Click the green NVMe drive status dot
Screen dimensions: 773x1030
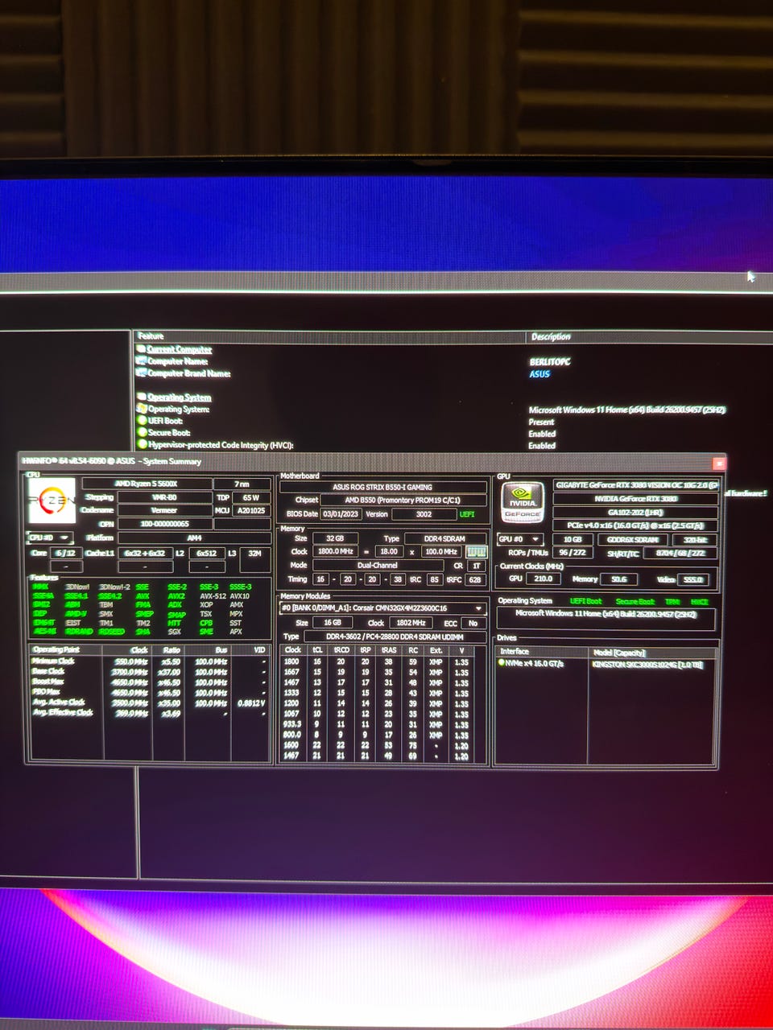501,663
